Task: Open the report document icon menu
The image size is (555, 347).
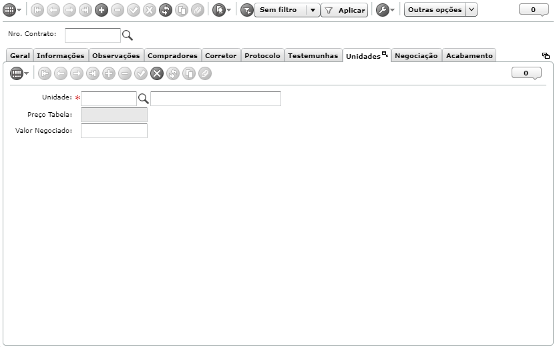Action: (221, 10)
